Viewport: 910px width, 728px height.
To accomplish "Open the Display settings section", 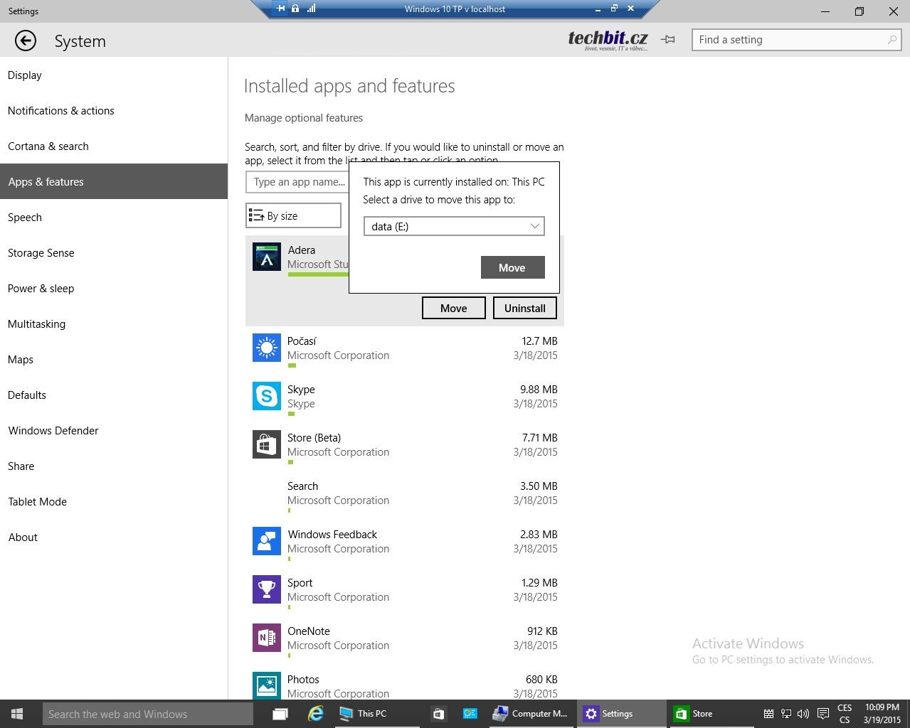I will [x=25, y=75].
